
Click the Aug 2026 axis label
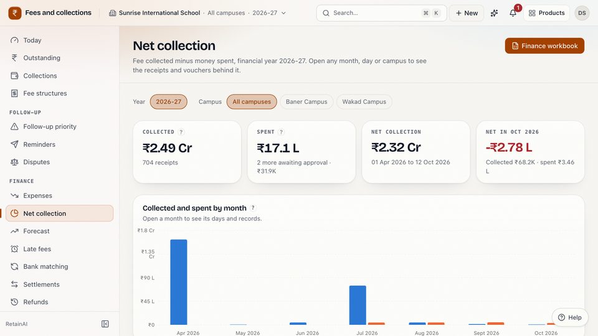(427, 333)
